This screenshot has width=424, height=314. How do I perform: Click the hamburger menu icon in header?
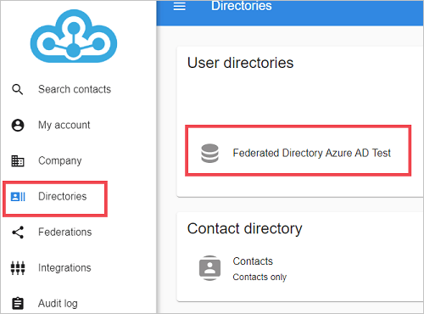pyautogui.click(x=179, y=6)
